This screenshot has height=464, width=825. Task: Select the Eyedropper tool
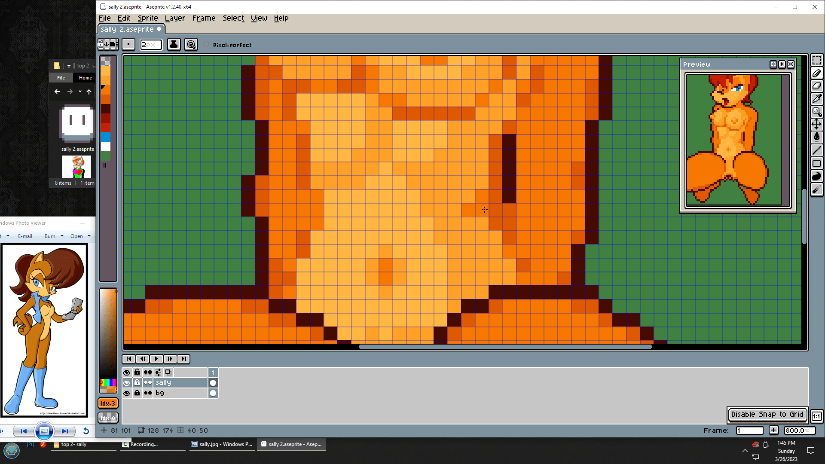click(816, 99)
